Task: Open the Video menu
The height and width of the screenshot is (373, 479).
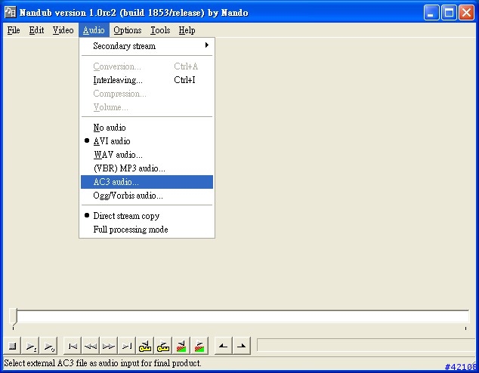Action: [63, 30]
